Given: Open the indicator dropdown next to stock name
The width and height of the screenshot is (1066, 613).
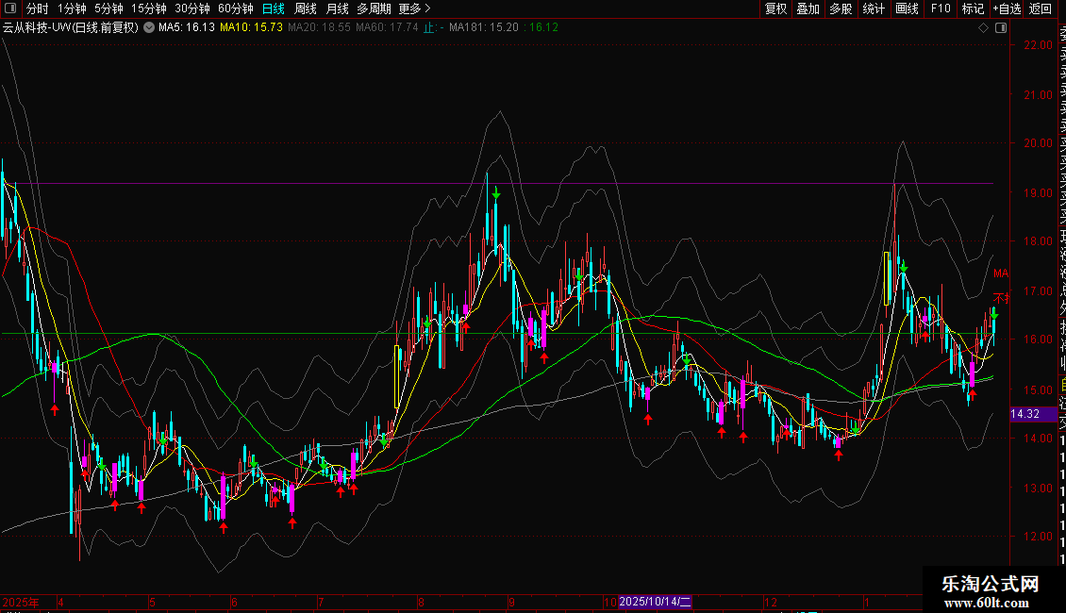Looking at the screenshot, I should pos(149,27).
